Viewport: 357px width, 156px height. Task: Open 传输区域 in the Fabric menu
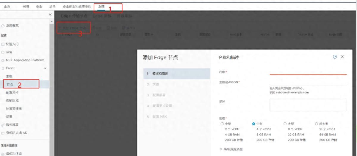click(12, 101)
